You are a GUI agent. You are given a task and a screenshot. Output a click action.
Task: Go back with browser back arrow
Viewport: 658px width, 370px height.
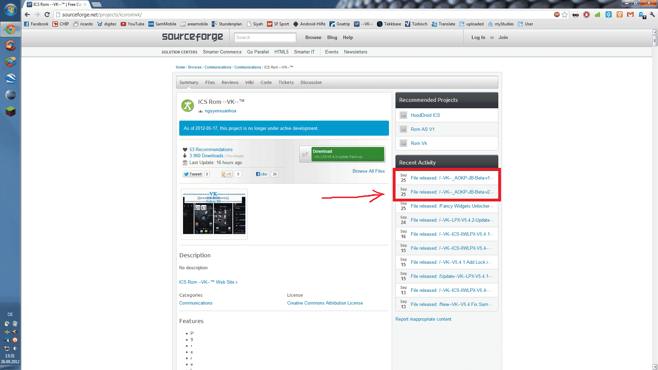27,14
